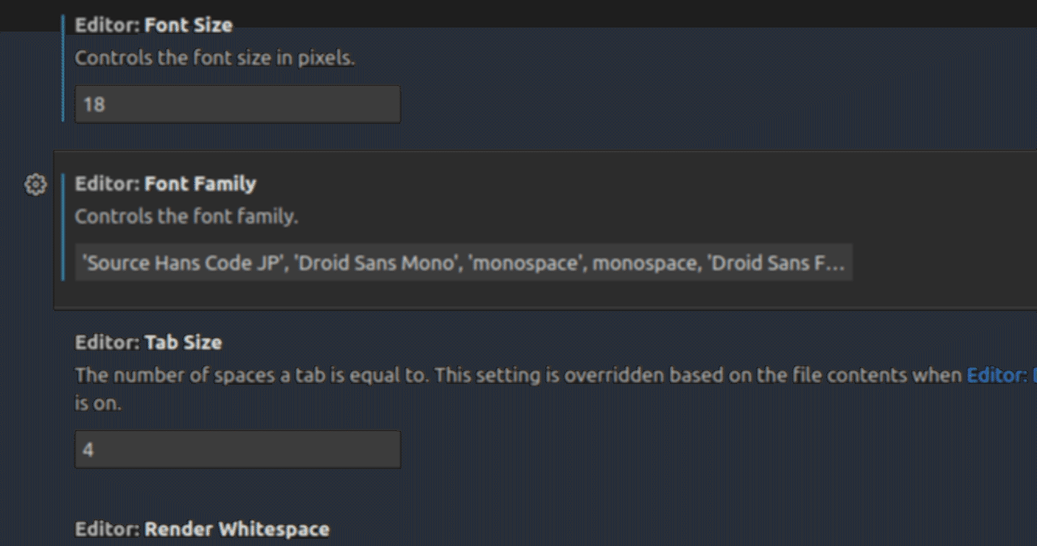Open the gear menu for Font Family setting
Screen dimensions: 1037x546
coord(34,184)
